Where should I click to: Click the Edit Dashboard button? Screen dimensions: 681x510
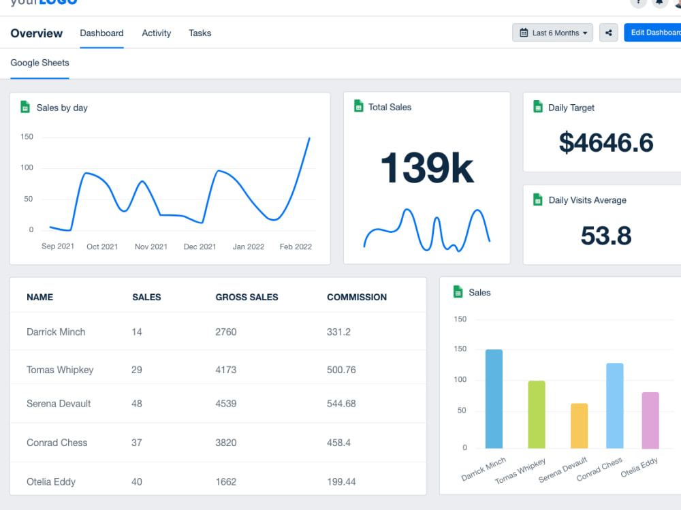pyautogui.click(x=654, y=32)
